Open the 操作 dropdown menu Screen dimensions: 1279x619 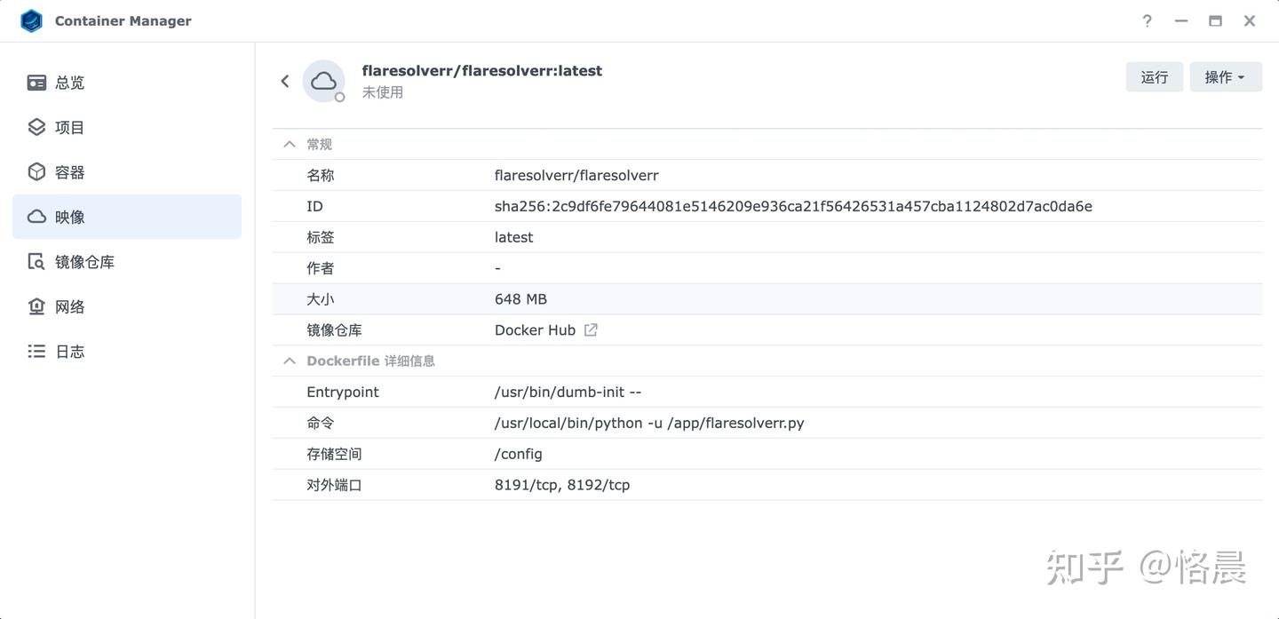pyautogui.click(x=1225, y=77)
